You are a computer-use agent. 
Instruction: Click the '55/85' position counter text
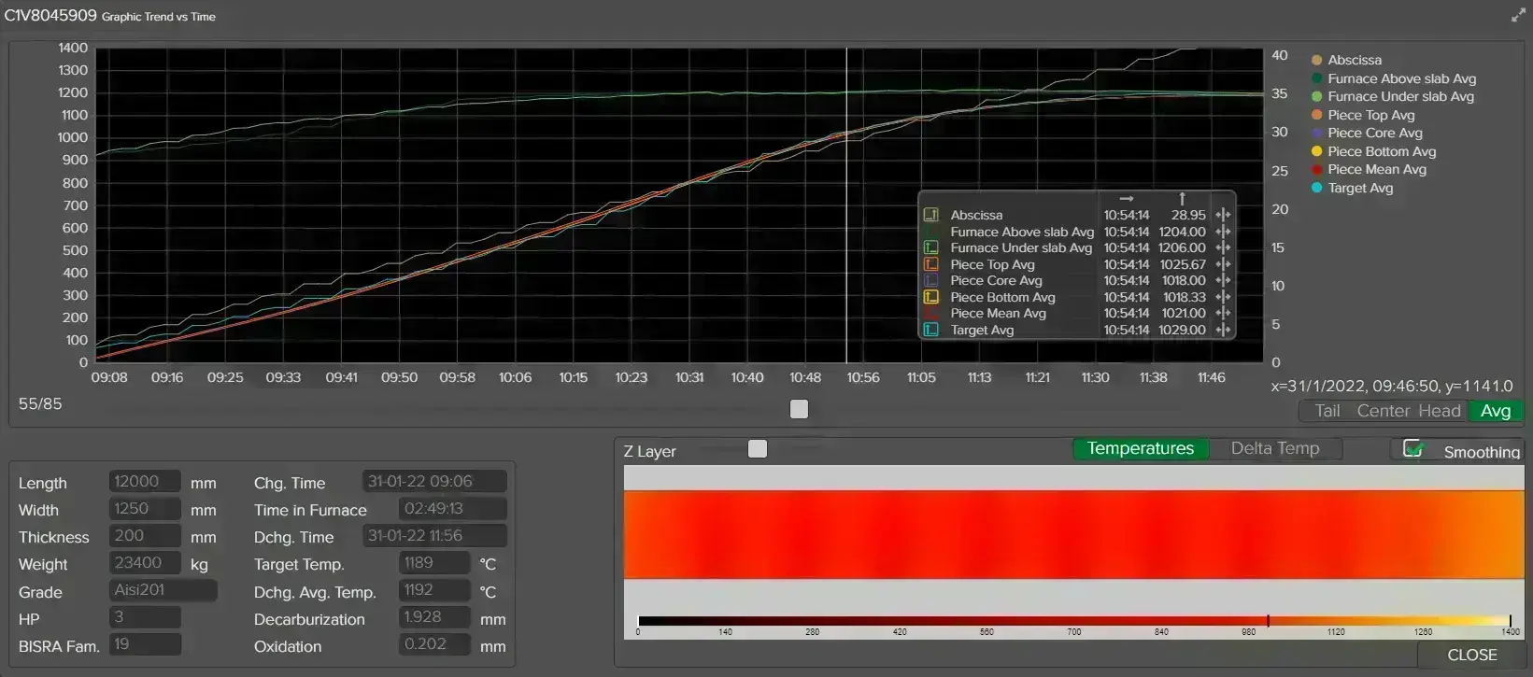tap(40, 404)
